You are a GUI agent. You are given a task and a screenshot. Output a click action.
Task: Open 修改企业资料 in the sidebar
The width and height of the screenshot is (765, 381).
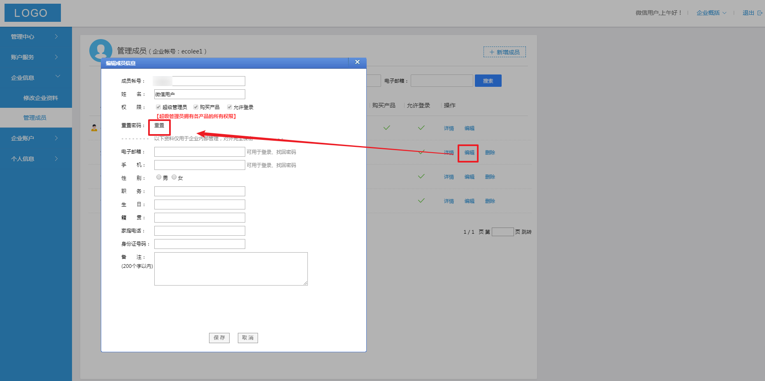pos(40,98)
